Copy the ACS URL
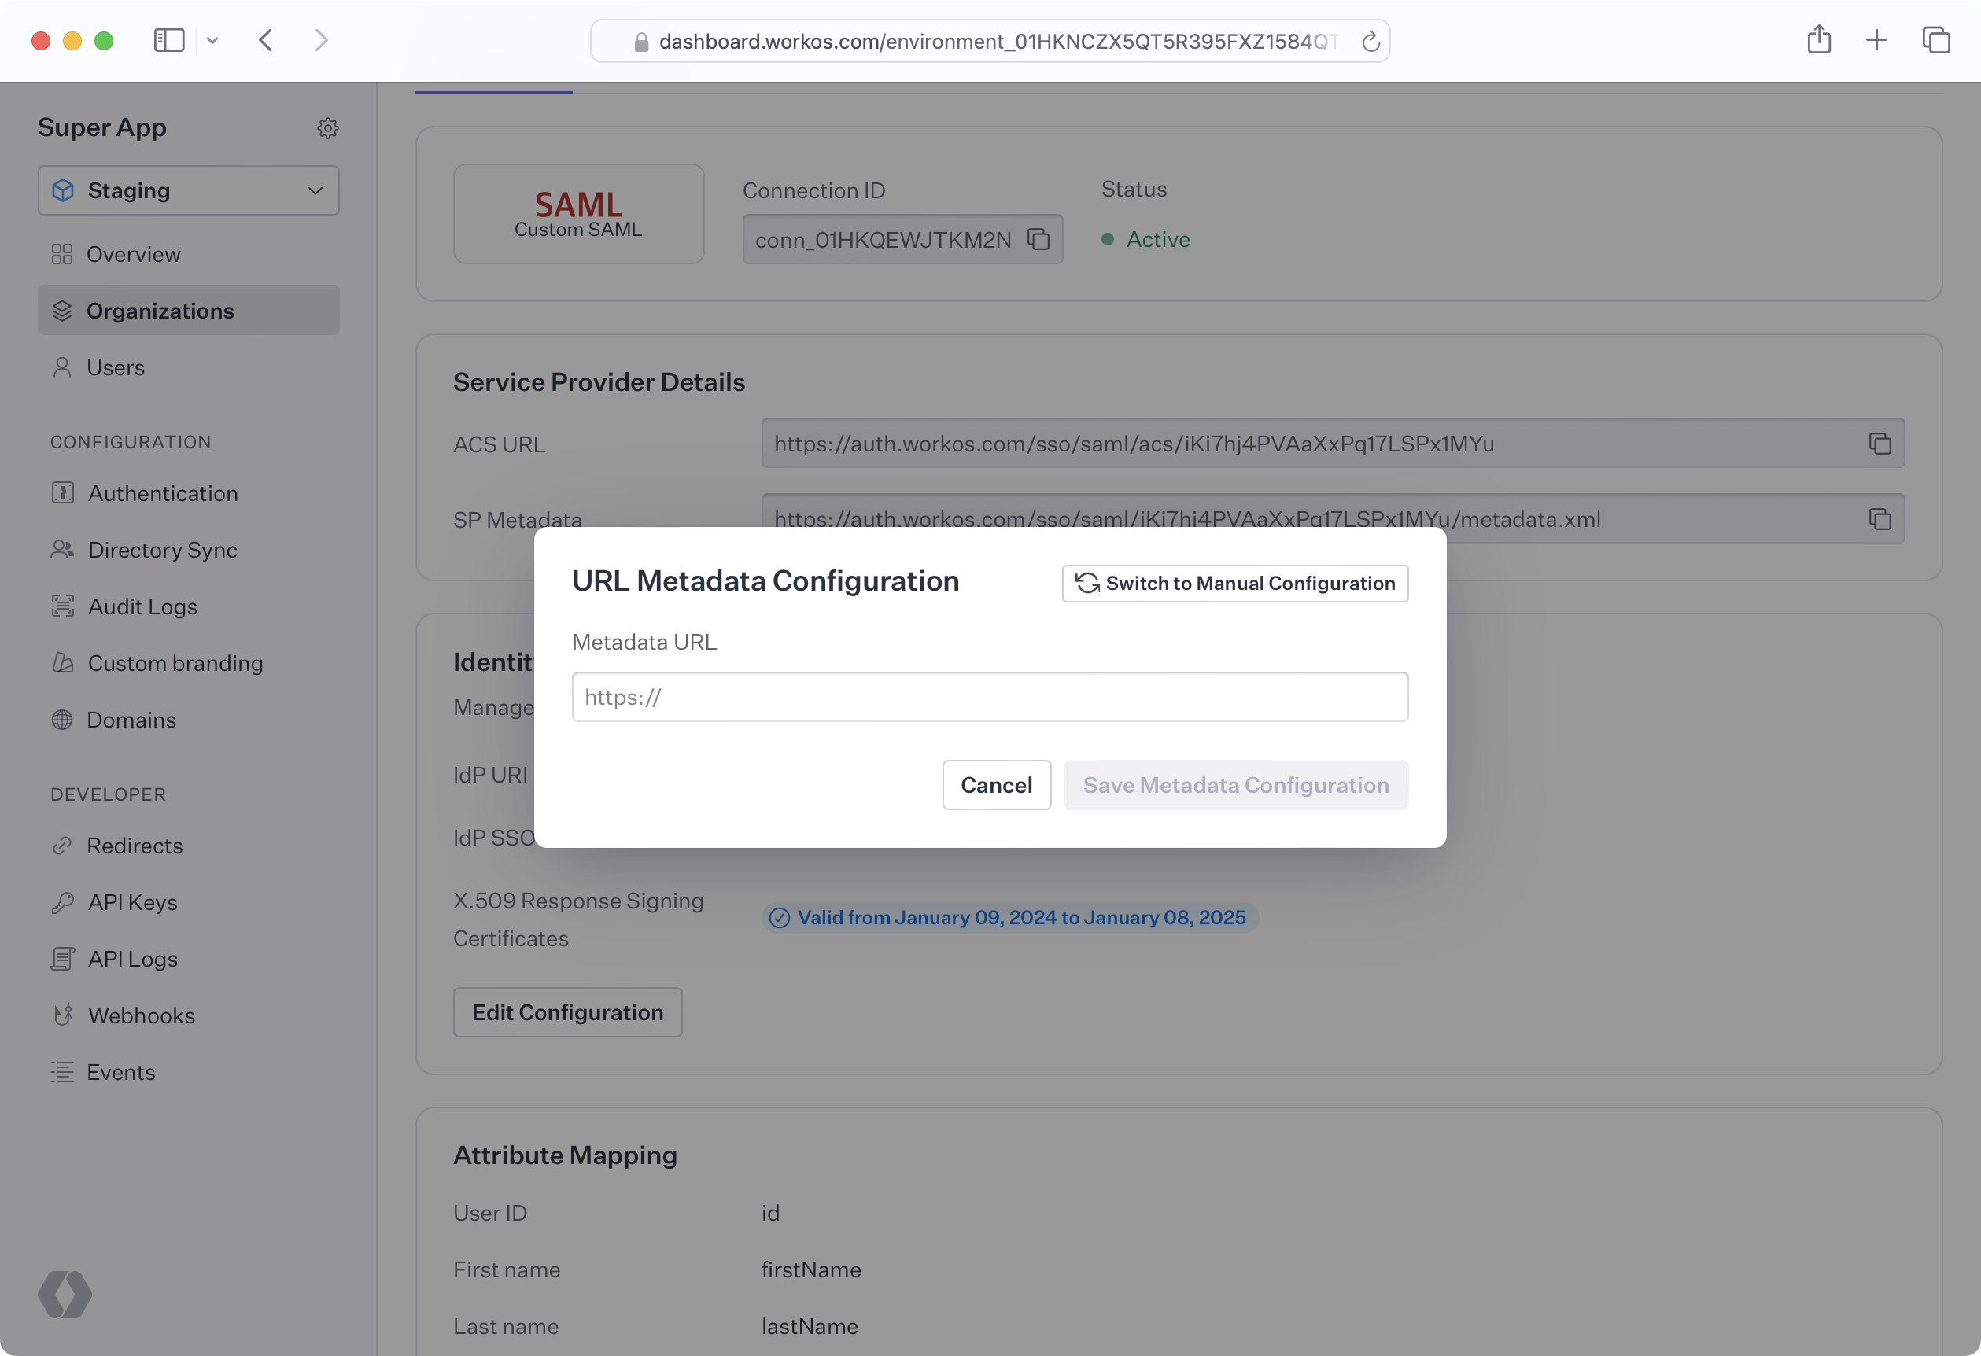Screen dimensions: 1981x1356 click(1880, 443)
